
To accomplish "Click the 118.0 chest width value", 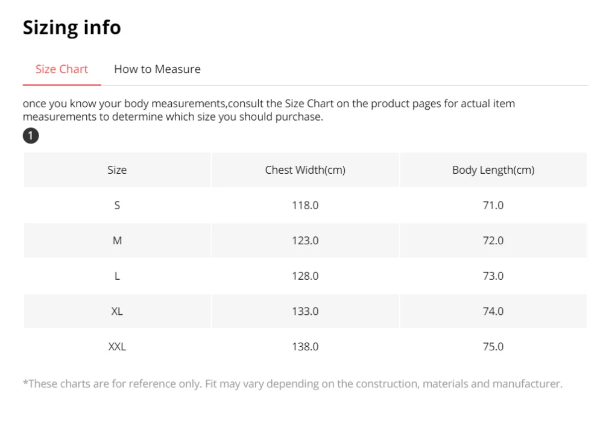I will pos(305,206).
